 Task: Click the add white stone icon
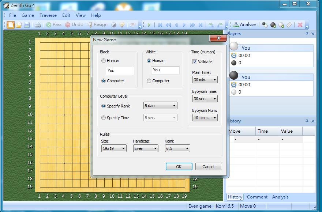tap(281, 25)
